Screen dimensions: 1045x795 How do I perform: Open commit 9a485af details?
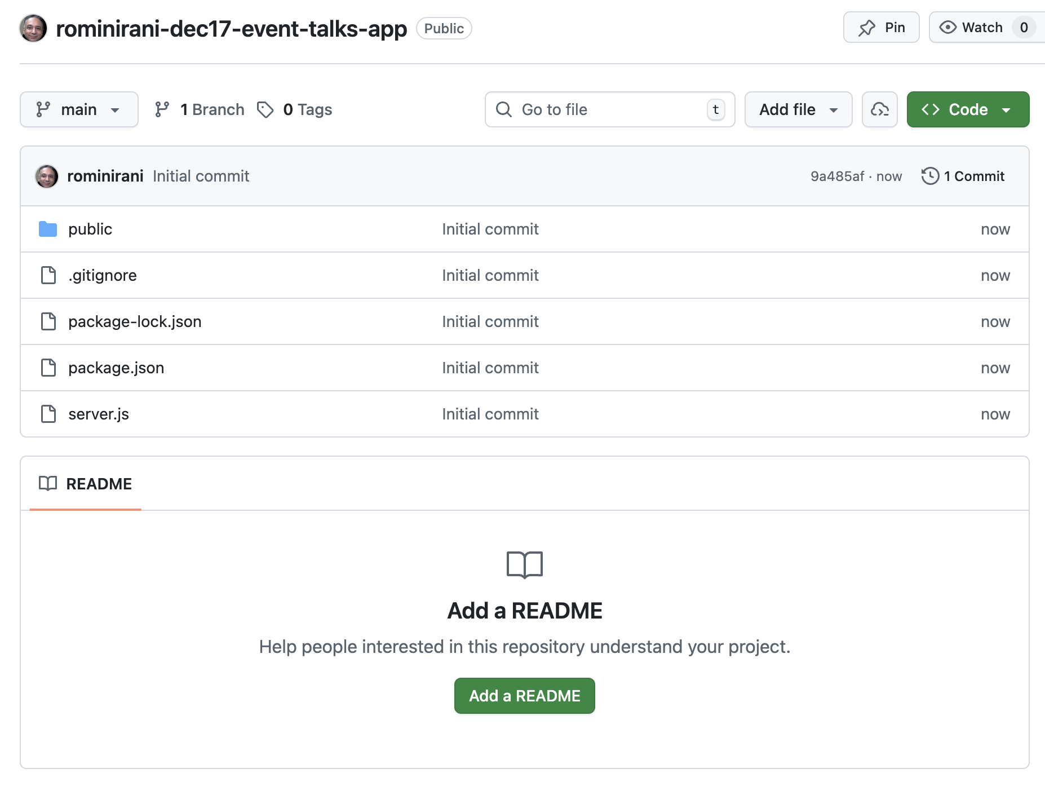(x=837, y=176)
